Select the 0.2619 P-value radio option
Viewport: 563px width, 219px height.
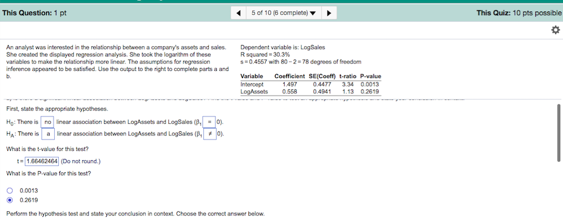[10, 200]
